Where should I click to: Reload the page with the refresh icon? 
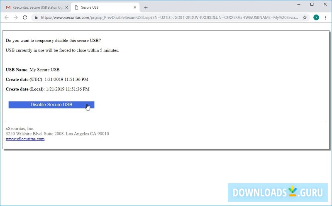point(25,17)
